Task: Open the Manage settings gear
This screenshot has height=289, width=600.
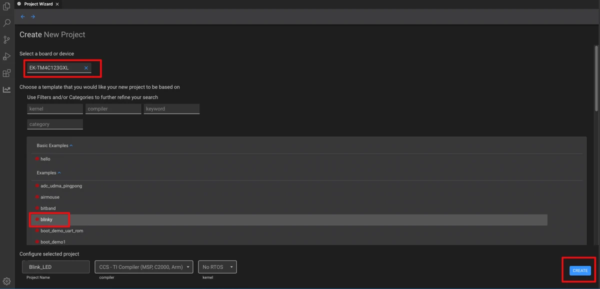Action: 6,281
